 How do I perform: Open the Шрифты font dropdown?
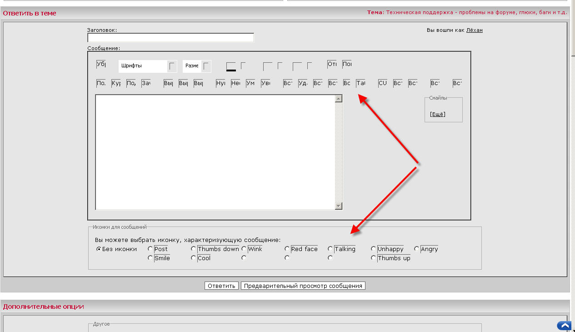(x=148, y=66)
